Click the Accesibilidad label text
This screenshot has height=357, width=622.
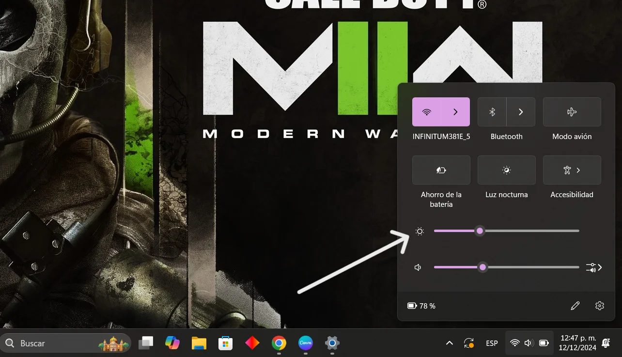pos(572,195)
